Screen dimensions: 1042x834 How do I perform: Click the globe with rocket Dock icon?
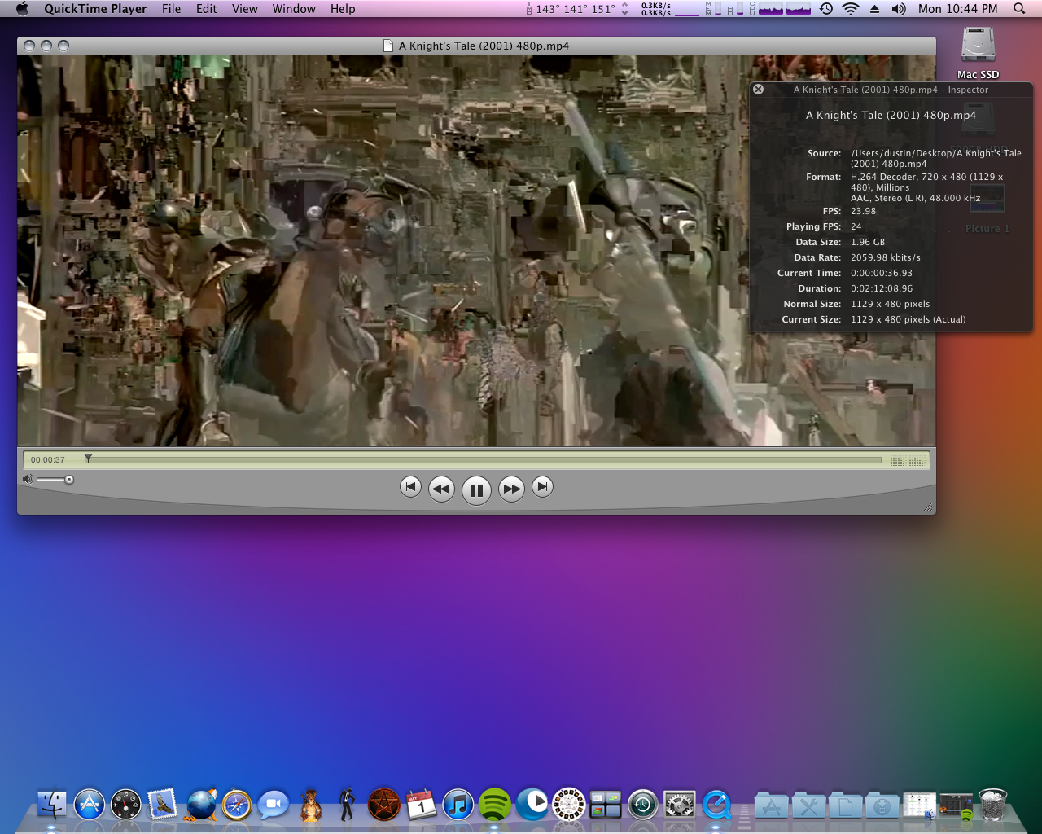200,805
